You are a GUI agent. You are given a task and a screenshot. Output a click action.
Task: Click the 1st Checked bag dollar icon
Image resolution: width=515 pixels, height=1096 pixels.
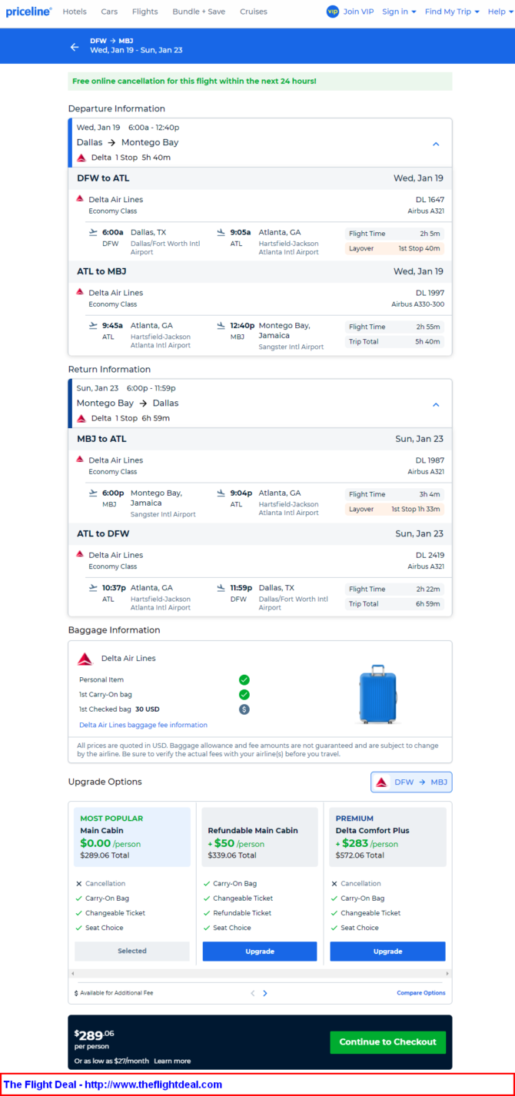coord(244,709)
